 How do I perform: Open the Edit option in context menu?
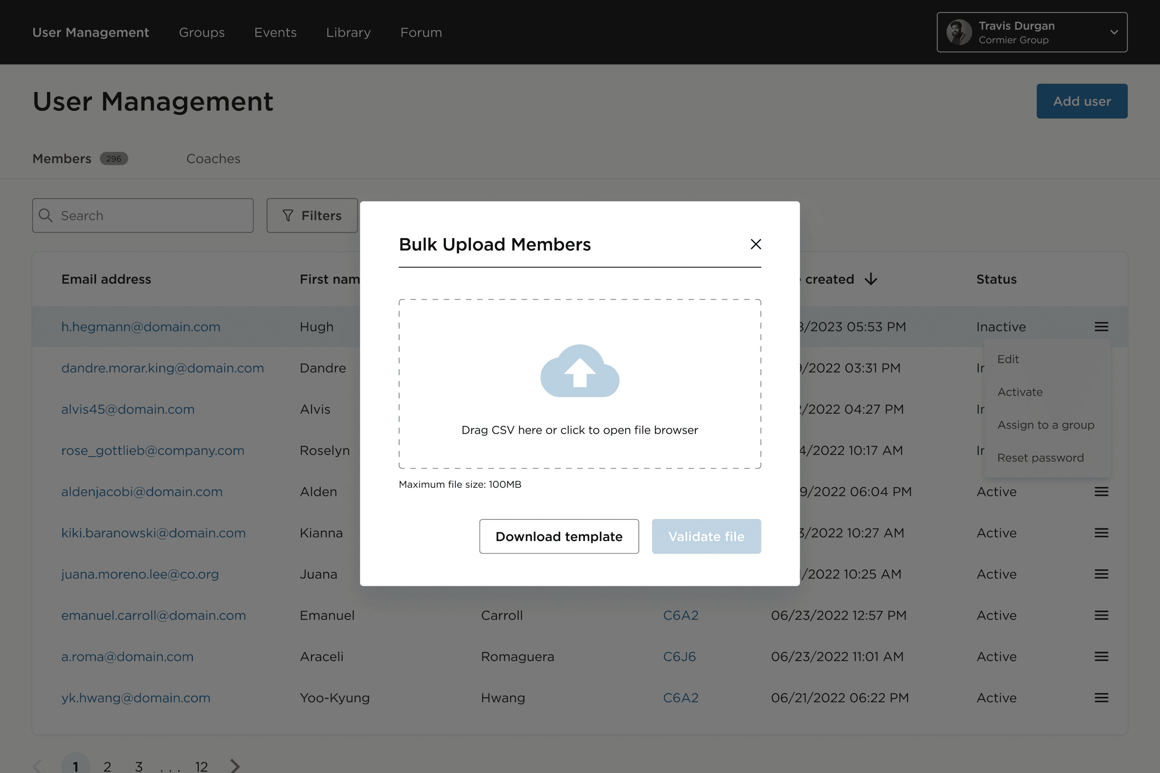pyautogui.click(x=1007, y=359)
